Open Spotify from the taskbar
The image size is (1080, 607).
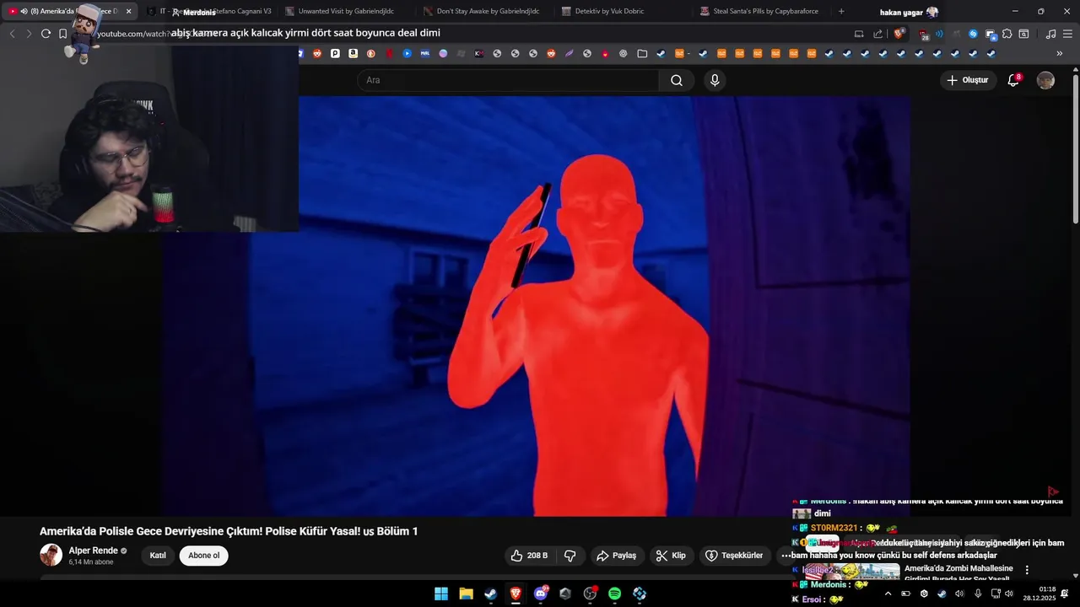coord(614,594)
